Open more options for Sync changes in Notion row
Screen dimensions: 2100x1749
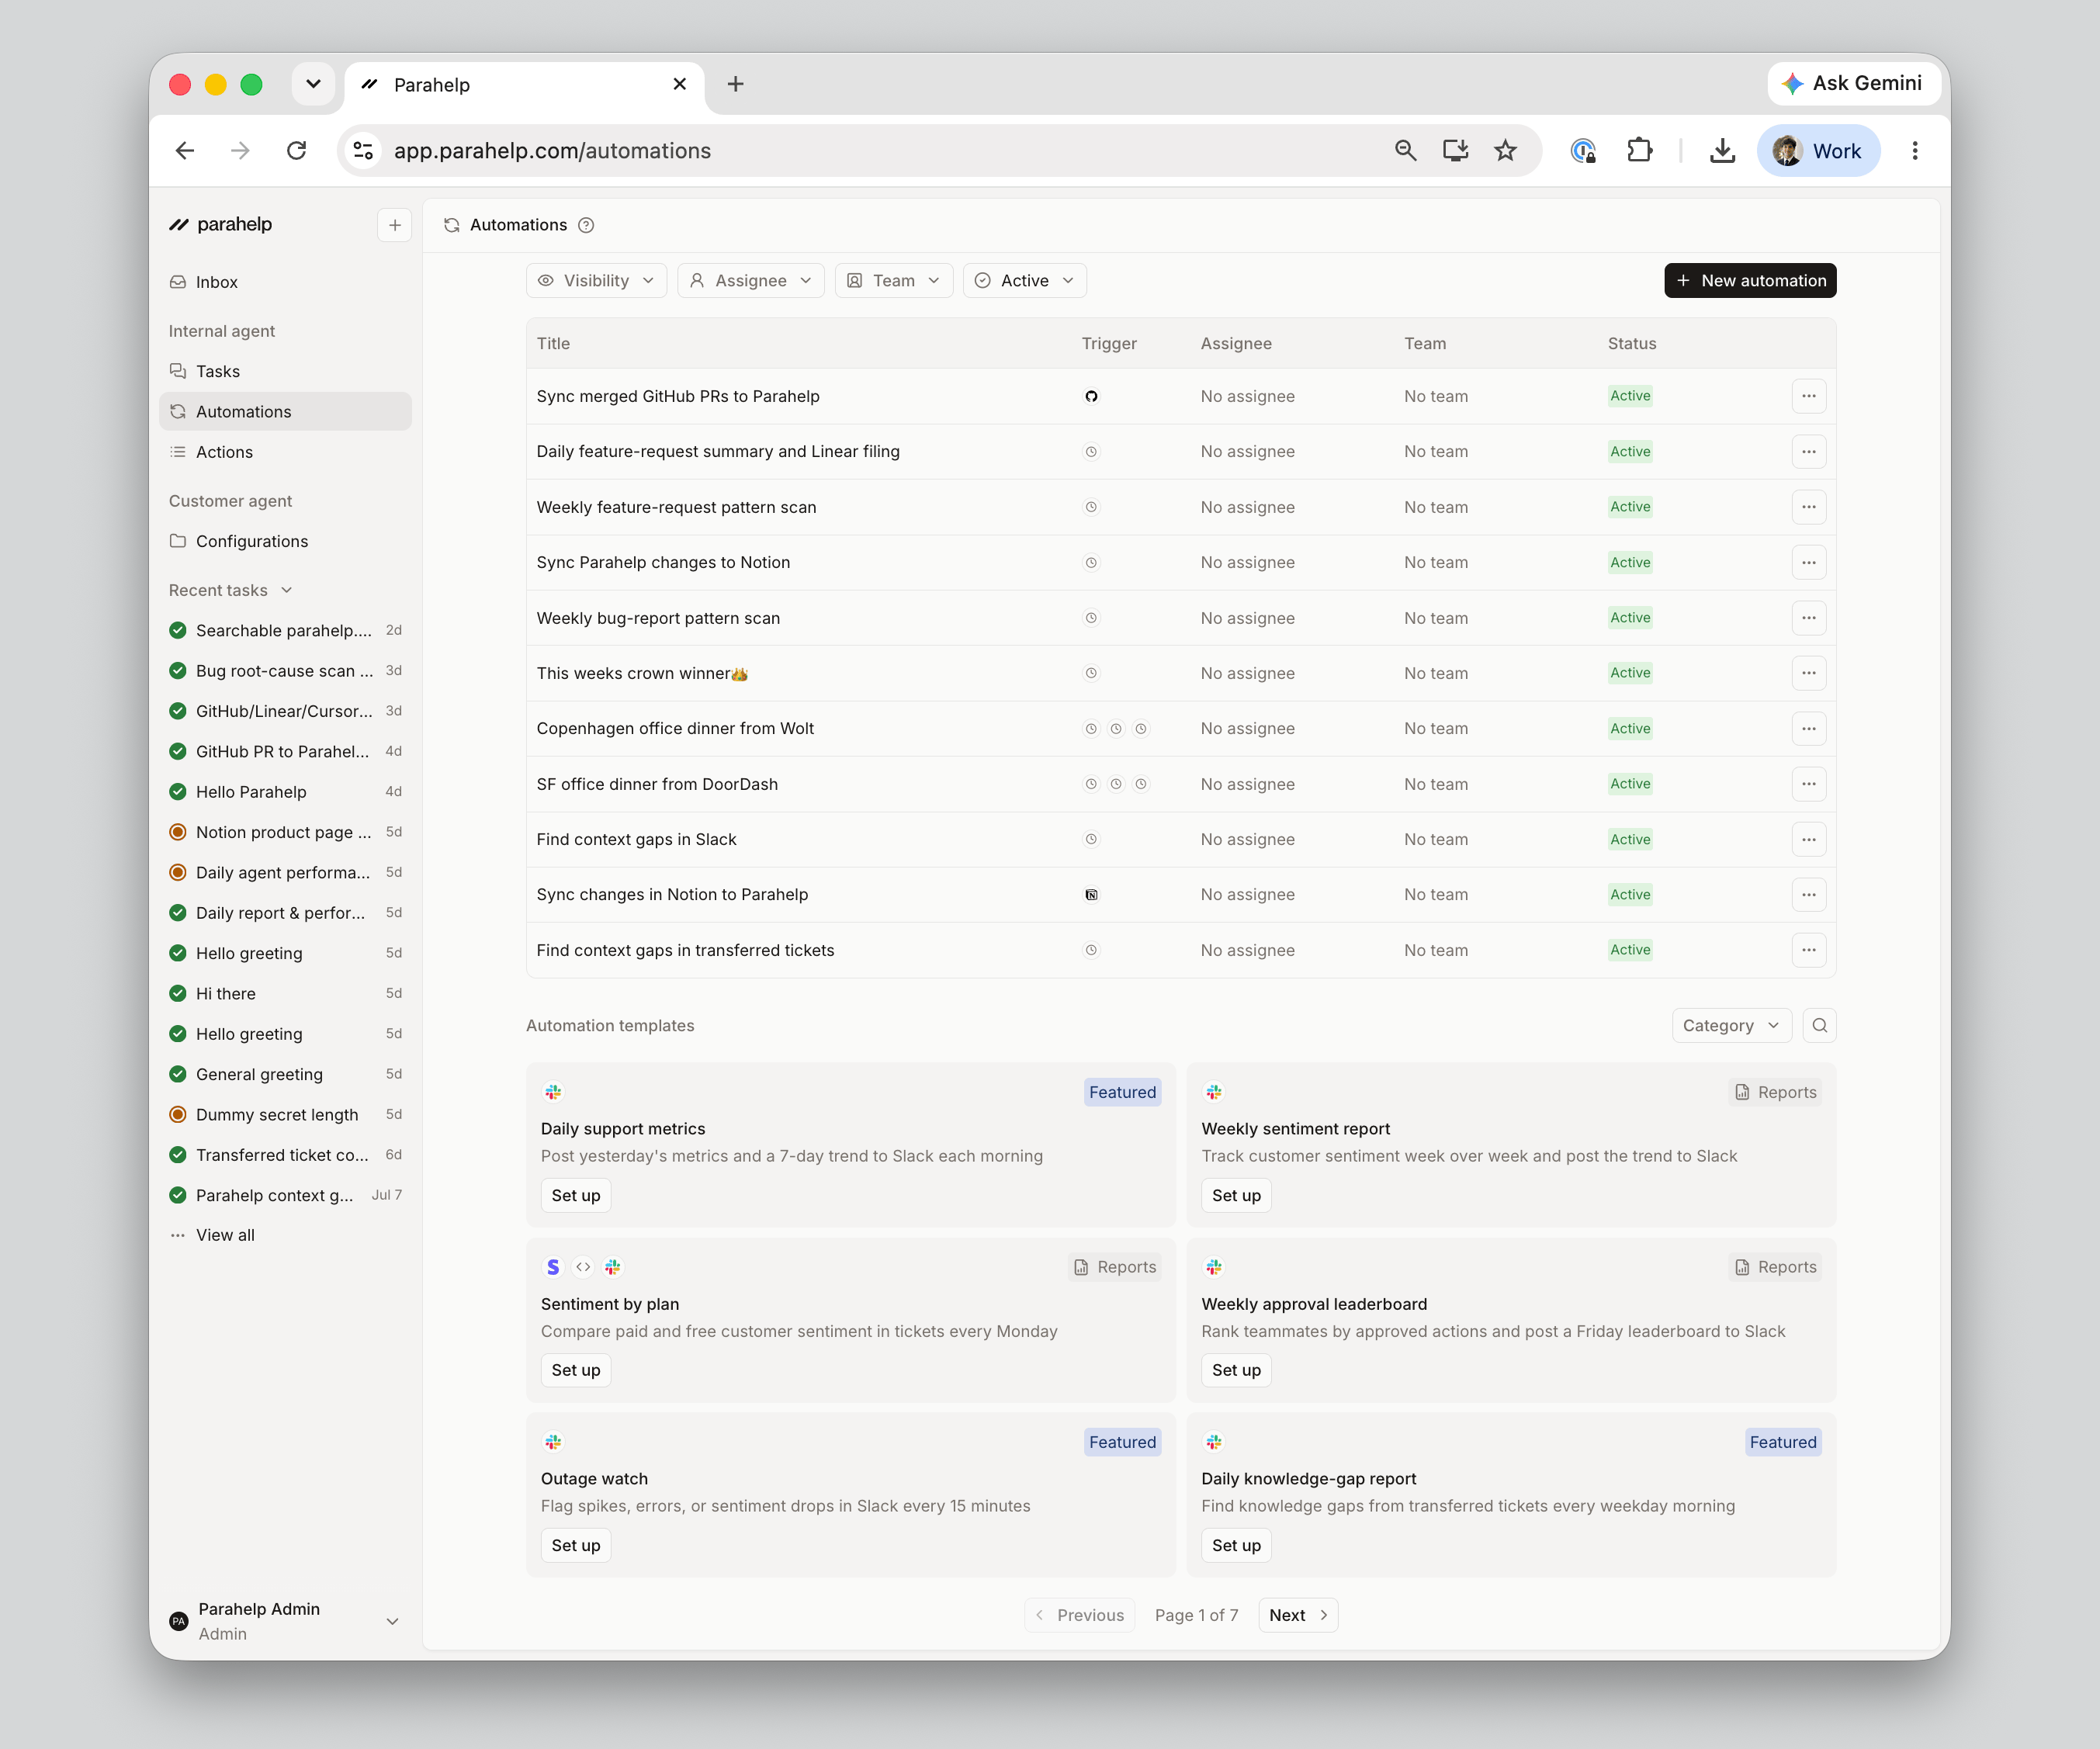click(x=1808, y=895)
